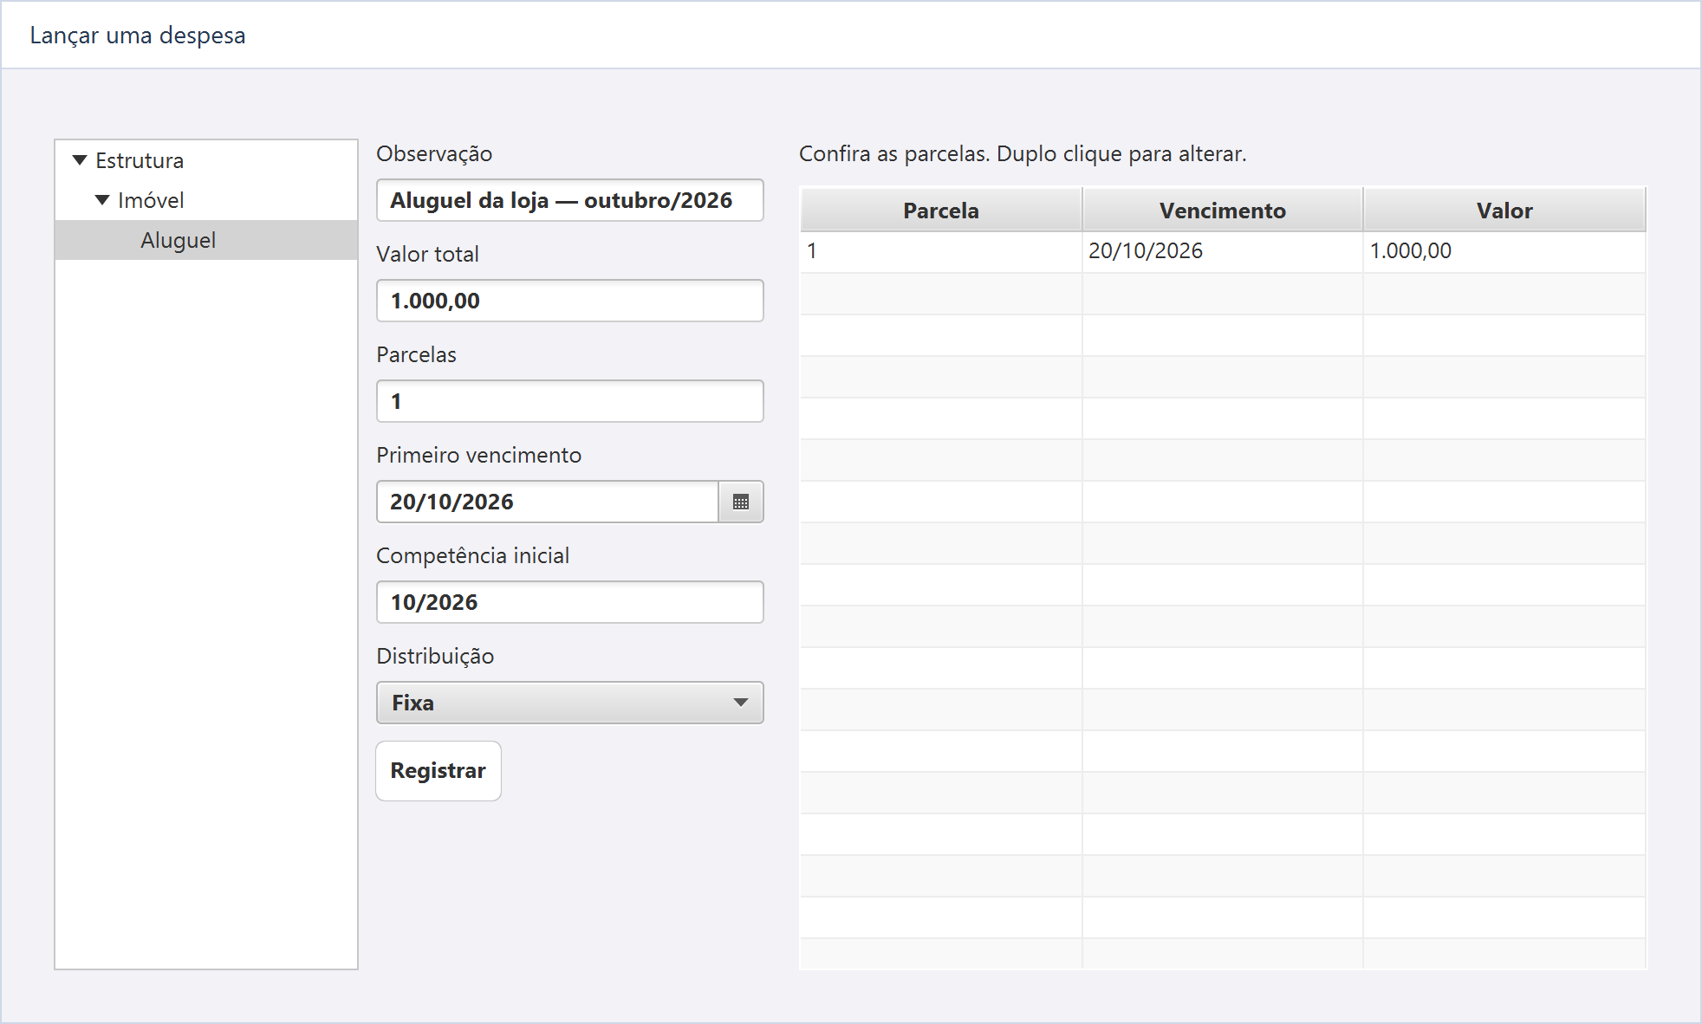Sort by the Parcela column header
This screenshot has width=1702, height=1024.
pos(941,211)
